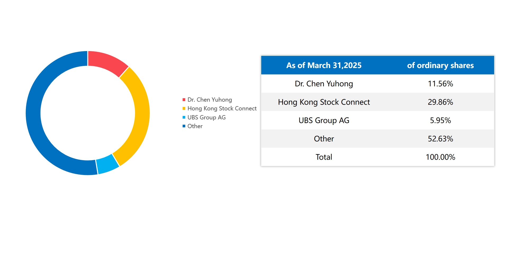The height and width of the screenshot is (265, 519).
Task: Click the light blue UBS Group AG legend swatch
Action: tap(184, 117)
